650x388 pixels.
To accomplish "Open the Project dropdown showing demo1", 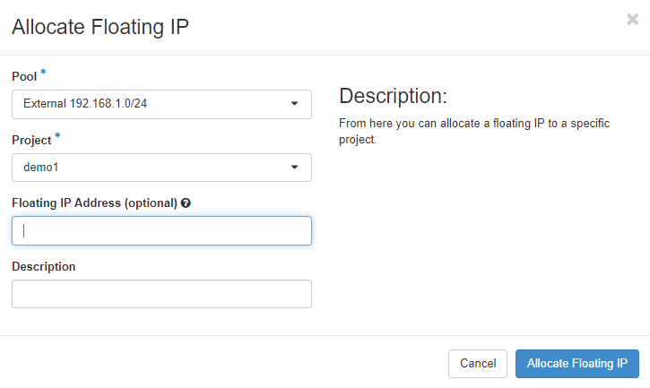I will point(161,168).
